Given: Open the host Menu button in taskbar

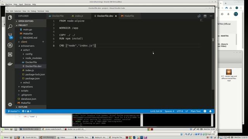Looking at the screenshot, I should [5, 137].
